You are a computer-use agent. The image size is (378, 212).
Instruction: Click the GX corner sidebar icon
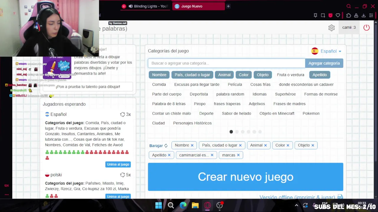[x=6, y=185]
